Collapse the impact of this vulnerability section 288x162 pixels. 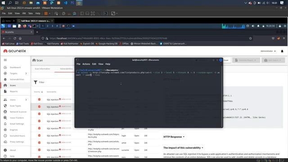[x=183, y=148]
